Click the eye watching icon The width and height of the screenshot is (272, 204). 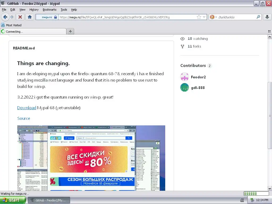(182, 39)
